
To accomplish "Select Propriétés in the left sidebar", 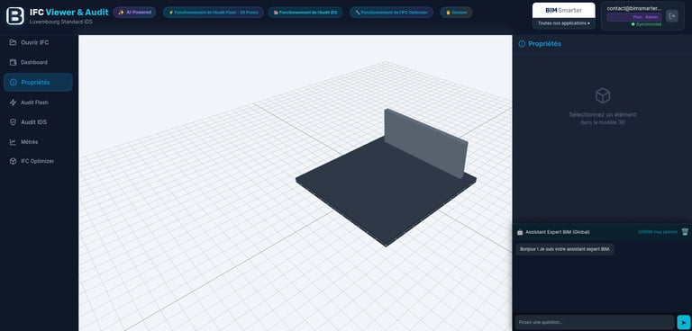I will (38, 83).
